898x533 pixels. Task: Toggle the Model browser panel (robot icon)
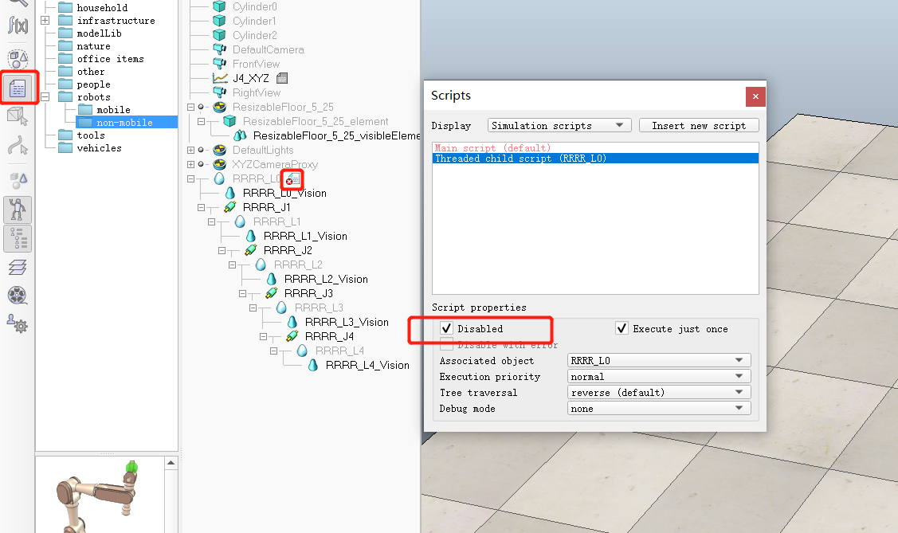pyautogui.click(x=19, y=209)
